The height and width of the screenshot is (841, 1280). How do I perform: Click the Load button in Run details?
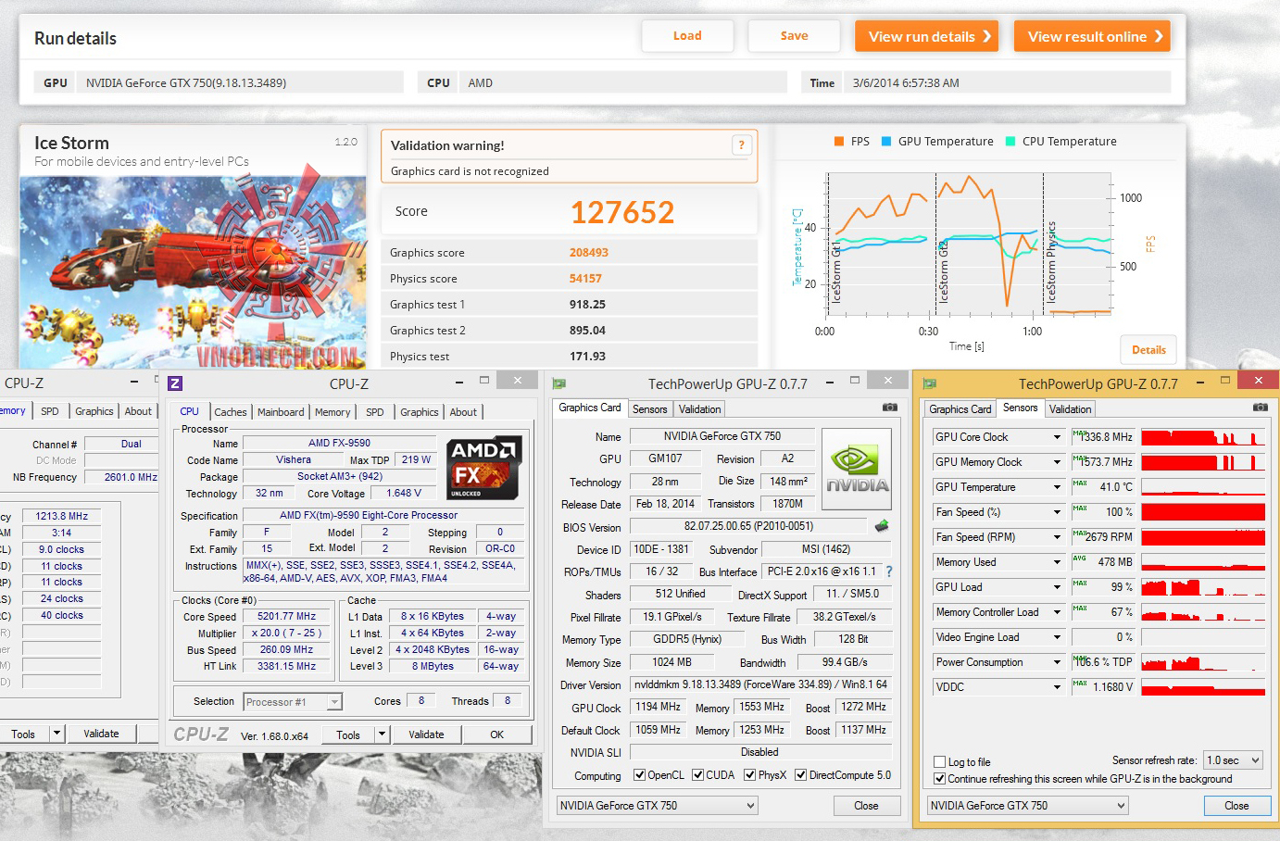687,36
